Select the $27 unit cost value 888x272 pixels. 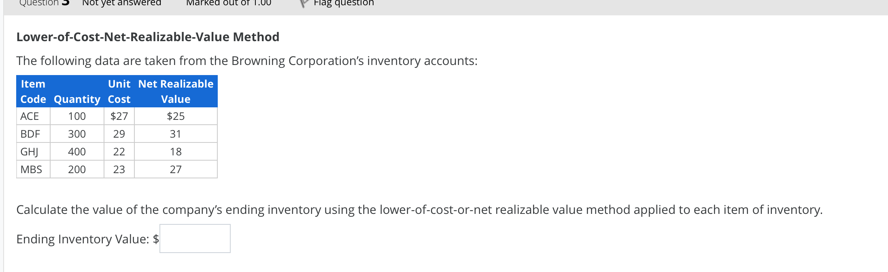(x=119, y=116)
